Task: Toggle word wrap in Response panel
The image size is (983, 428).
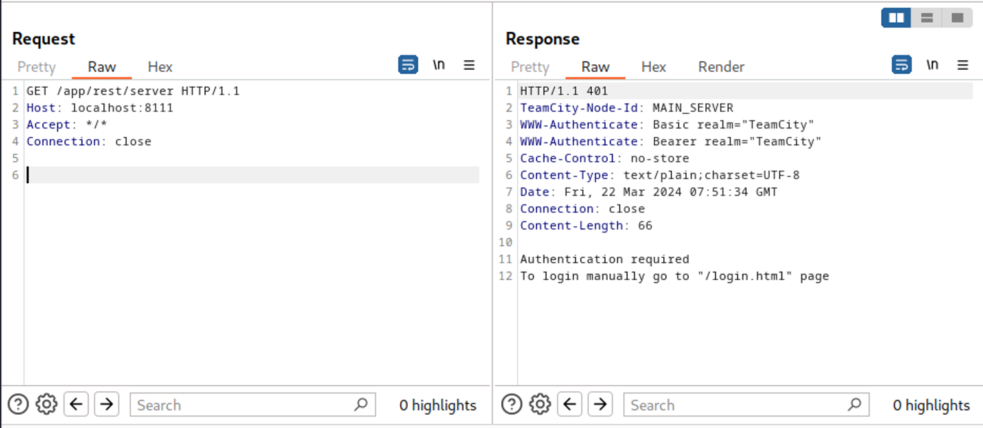Action: coord(902,65)
